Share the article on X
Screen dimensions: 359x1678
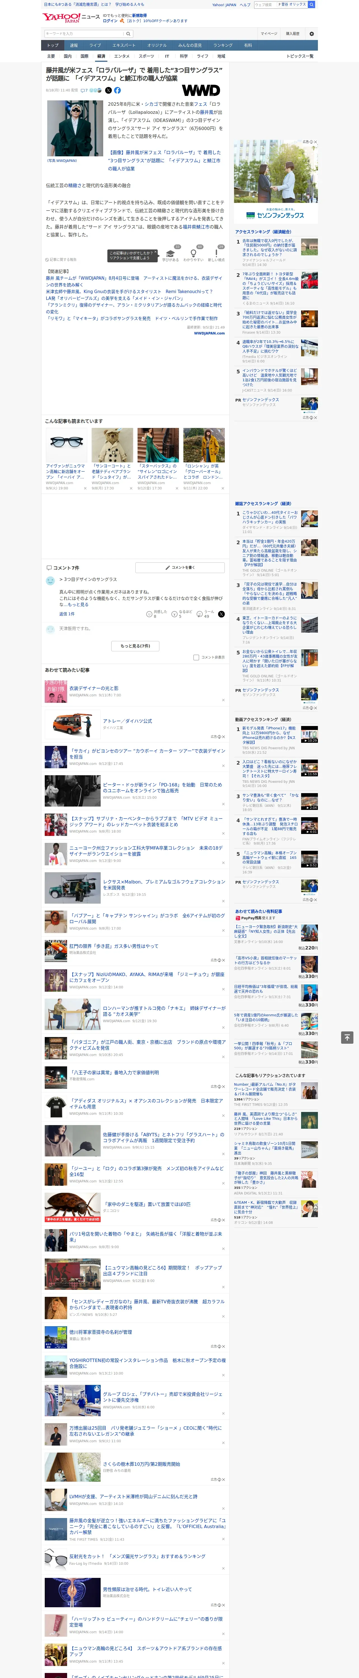click(x=108, y=91)
